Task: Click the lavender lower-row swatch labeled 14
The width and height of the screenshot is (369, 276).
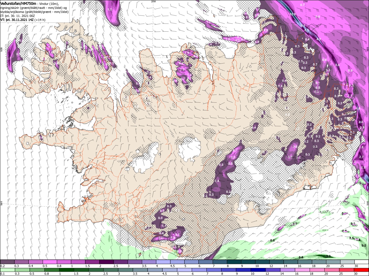Action: coord(288,270)
